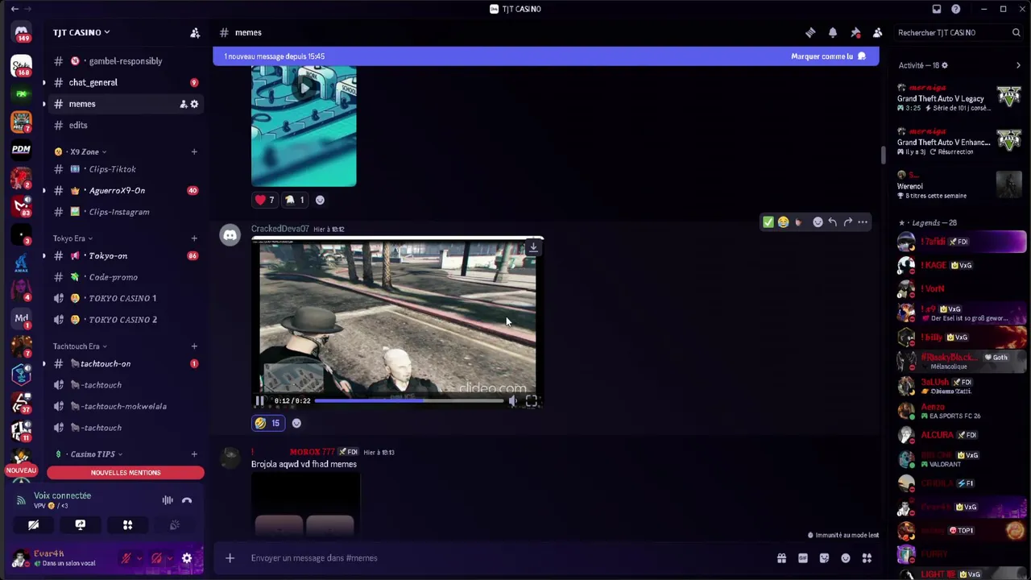1031x580 pixels.
Task: Click the message box for #memes
Action: click(x=507, y=558)
